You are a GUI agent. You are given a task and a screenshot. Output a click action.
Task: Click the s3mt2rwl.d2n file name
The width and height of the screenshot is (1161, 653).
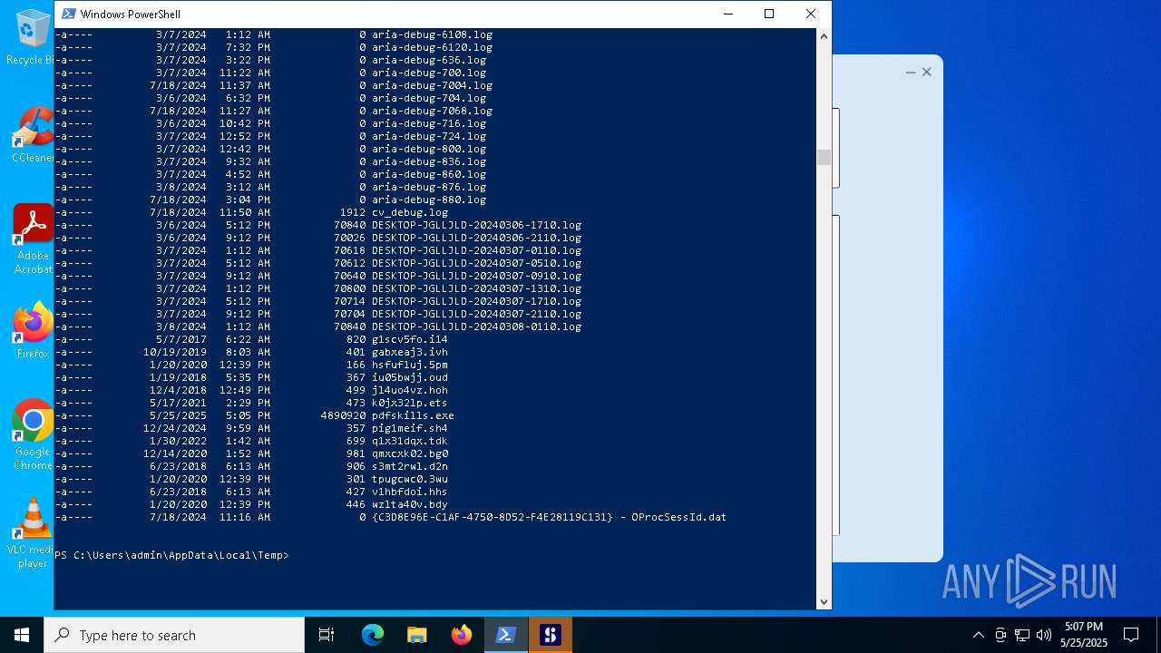coord(410,466)
